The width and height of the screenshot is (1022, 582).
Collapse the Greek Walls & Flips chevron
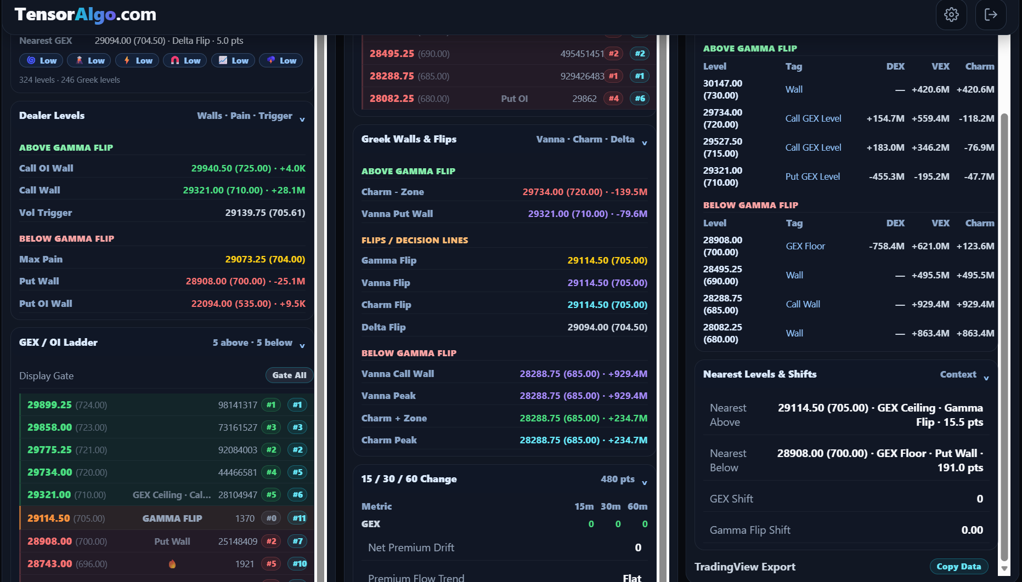click(x=645, y=142)
